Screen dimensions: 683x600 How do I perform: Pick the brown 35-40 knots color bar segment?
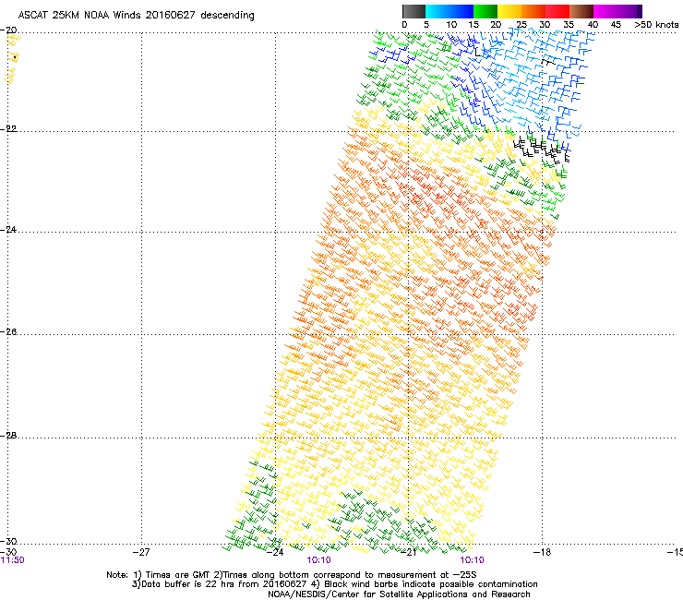point(581,11)
